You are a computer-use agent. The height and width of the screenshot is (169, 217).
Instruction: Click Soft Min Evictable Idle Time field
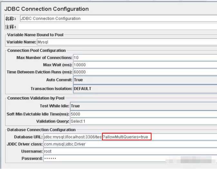(144, 114)
